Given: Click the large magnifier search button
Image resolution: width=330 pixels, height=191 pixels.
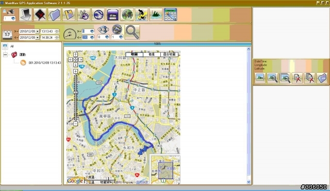Looking at the screenshot, I should [132, 32].
